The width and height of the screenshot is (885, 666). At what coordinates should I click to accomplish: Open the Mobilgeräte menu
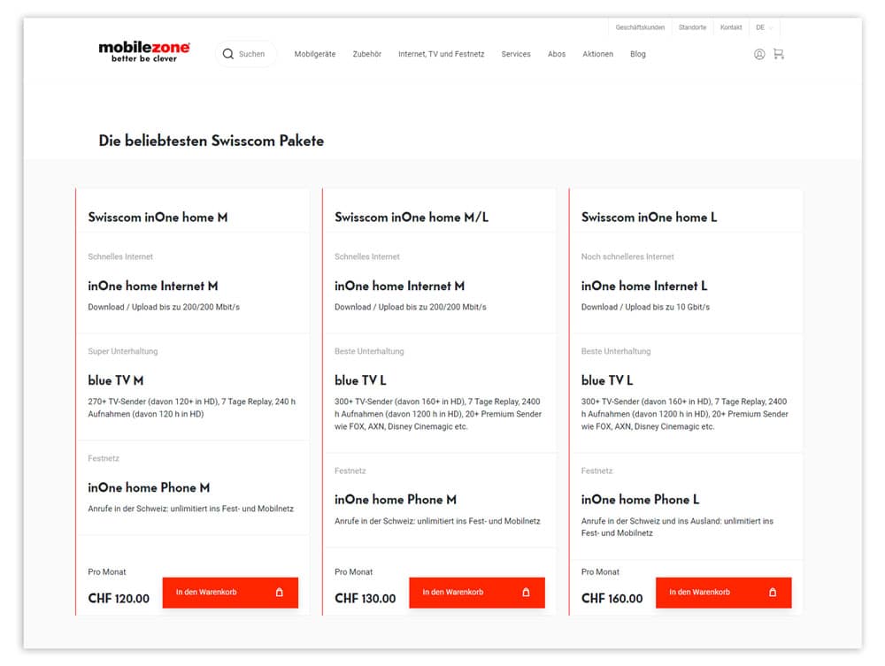coord(314,54)
